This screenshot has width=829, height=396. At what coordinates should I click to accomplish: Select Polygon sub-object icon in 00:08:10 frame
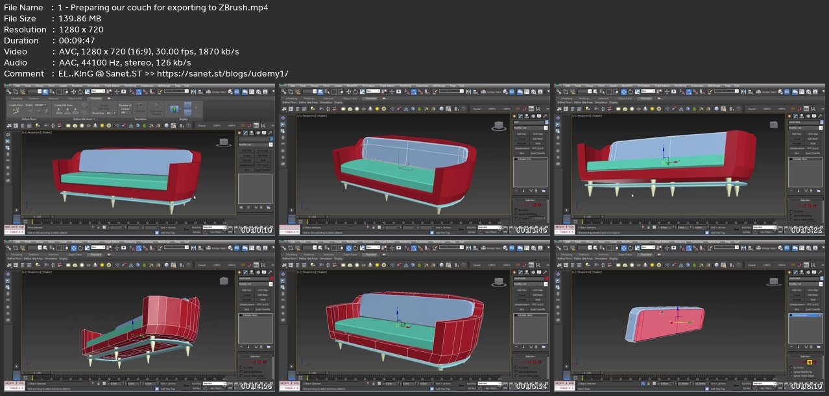coord(810,362)
